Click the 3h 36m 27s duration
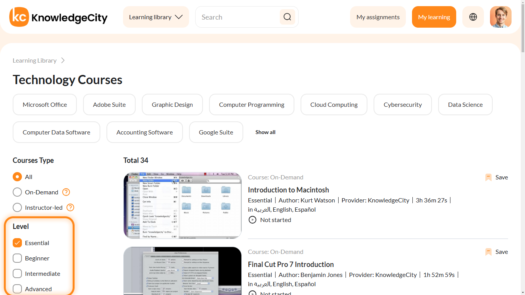Screen dimensions: 525x295 pyautogui.click(x=432, y=200)
